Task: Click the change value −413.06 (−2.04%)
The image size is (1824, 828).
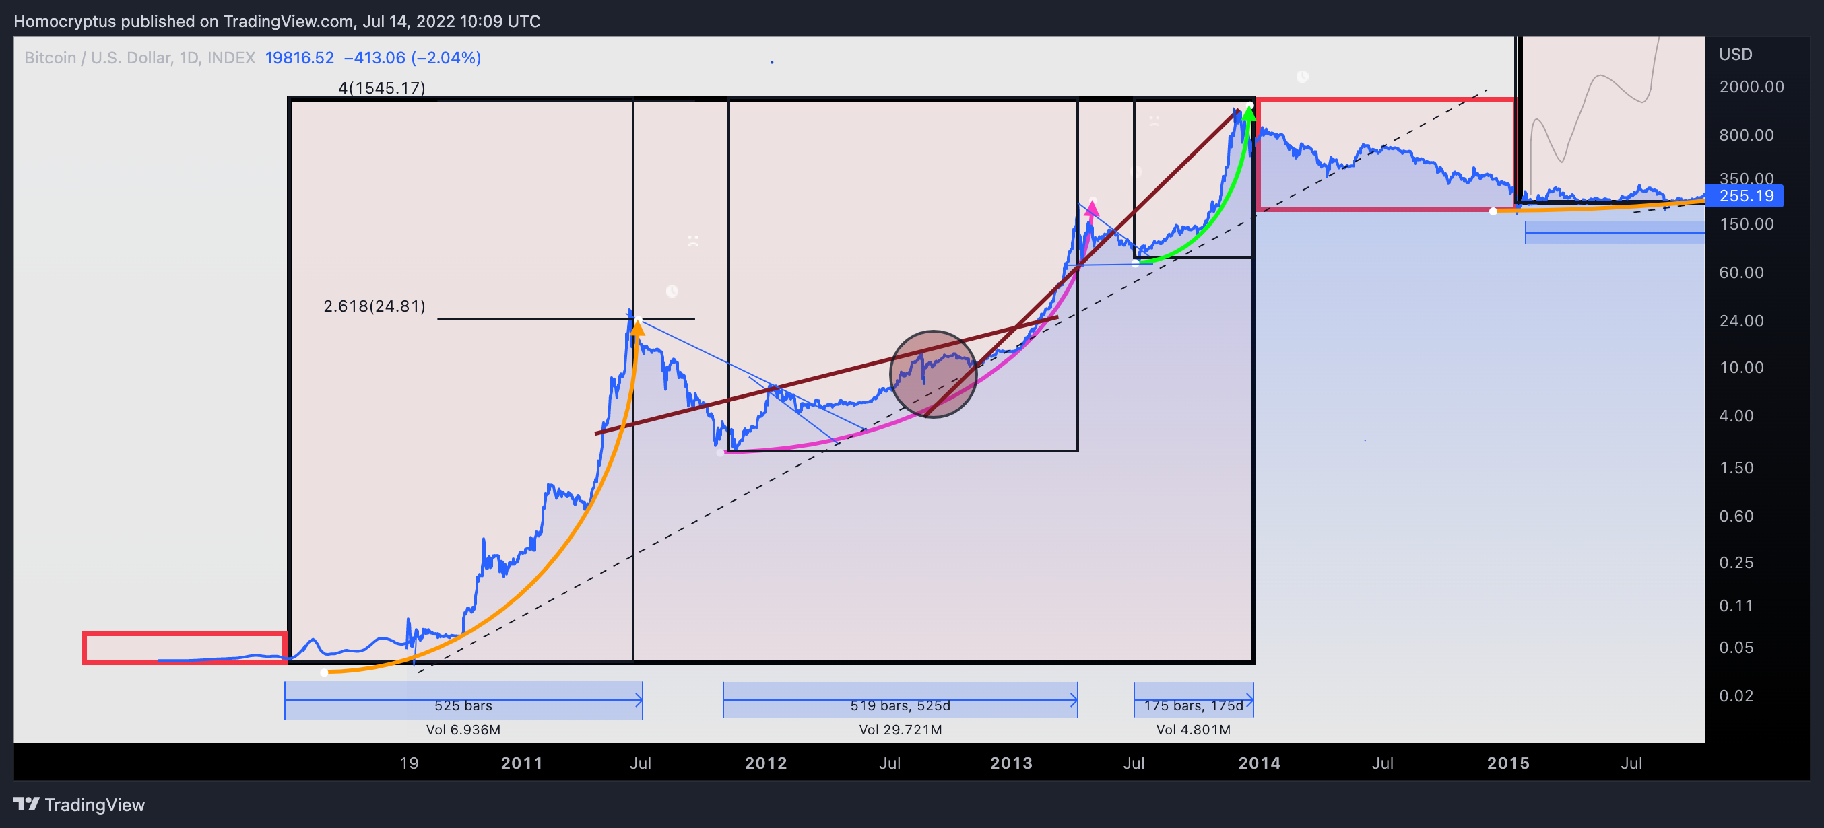Action: [412, 57]
